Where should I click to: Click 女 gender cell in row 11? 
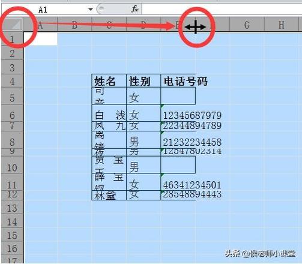[143, 182]
